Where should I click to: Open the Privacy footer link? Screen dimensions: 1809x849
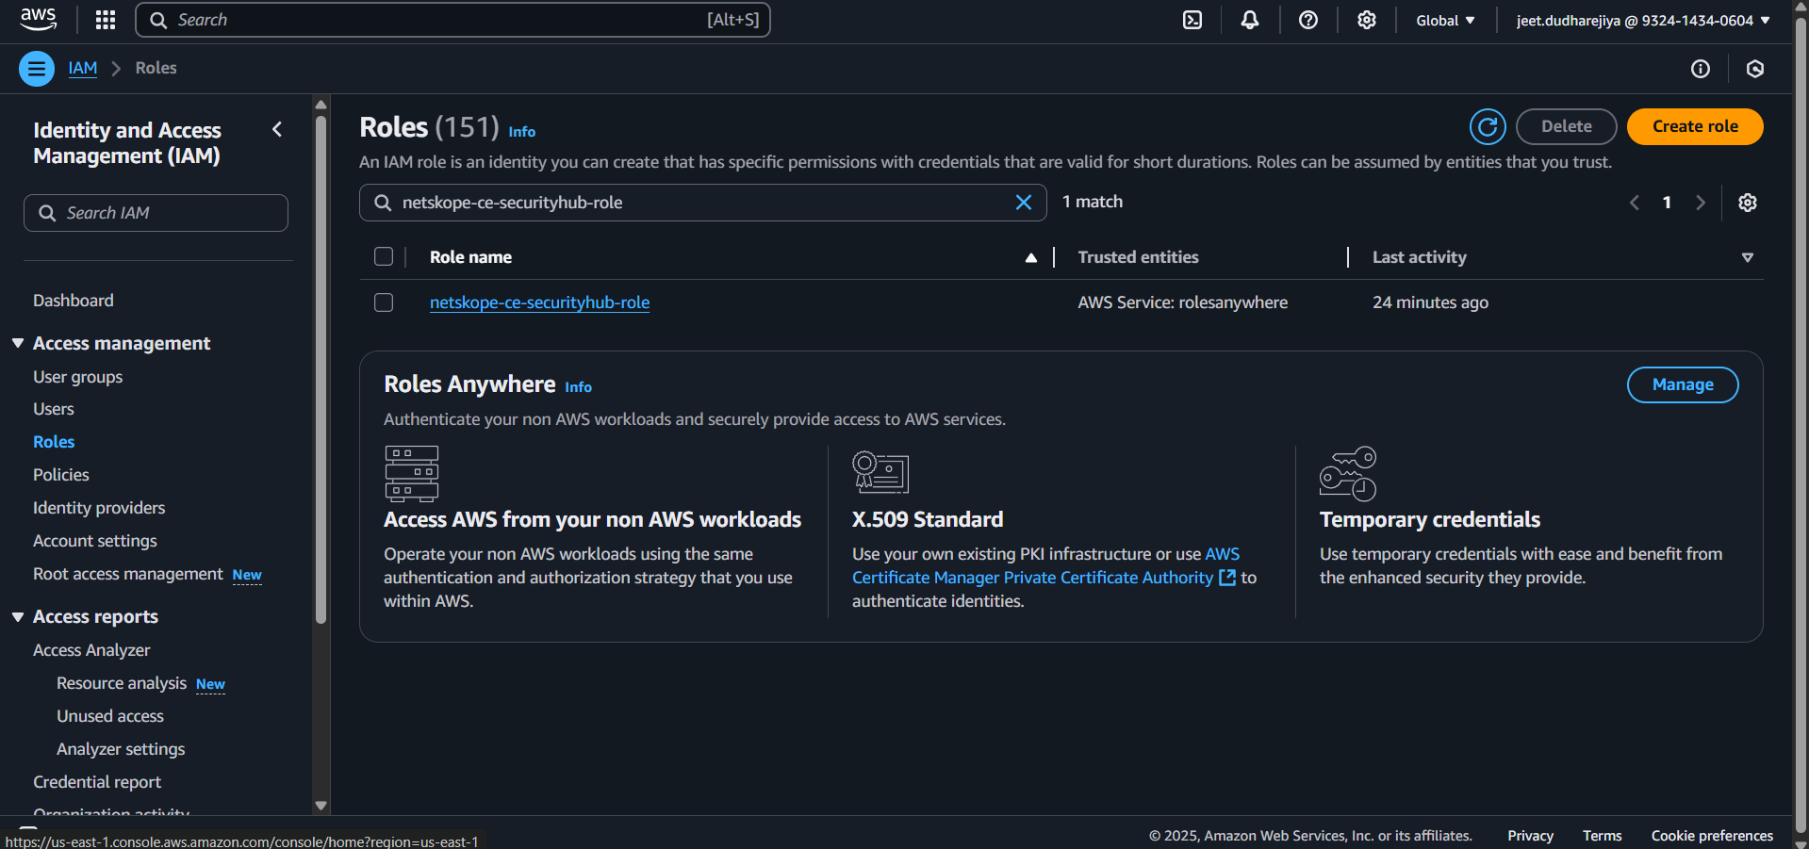click(1530, 836)
